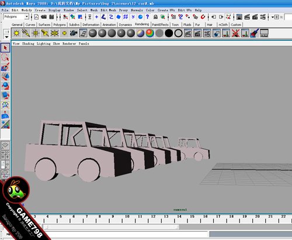Open the viewport Shading menu
The height and width of the screenshot is (240, 292).
[x=28, y=43]
